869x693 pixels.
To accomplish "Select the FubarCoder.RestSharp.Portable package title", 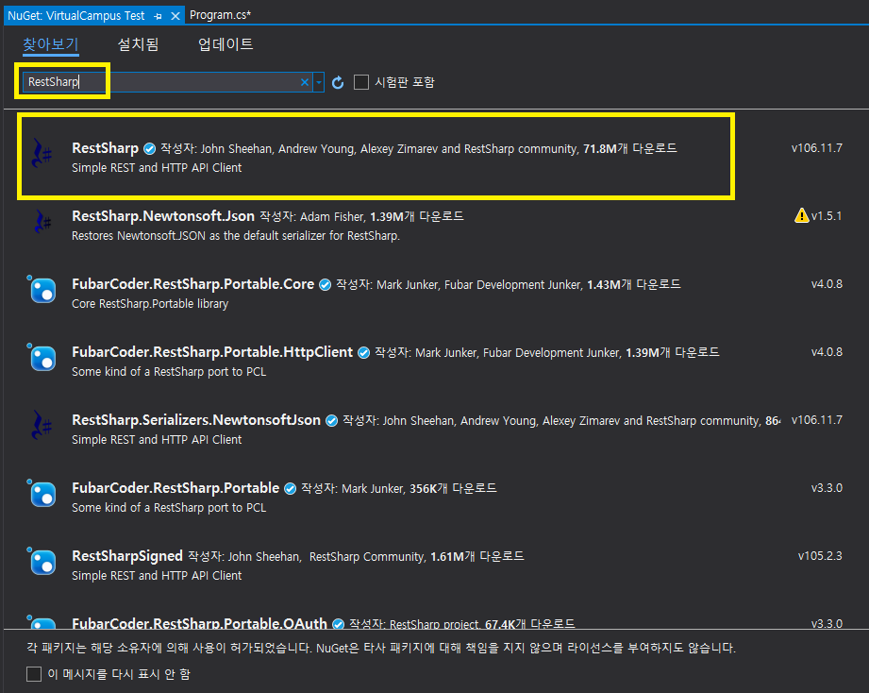I will point(175,488).
